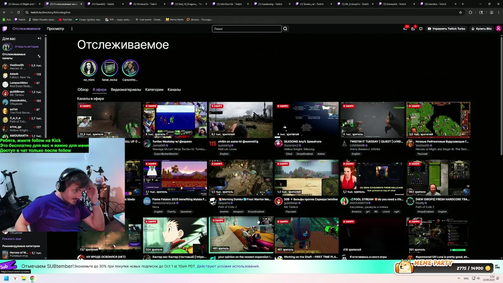
Task: Click Купить Bits button
Action: tap(481, 29)
